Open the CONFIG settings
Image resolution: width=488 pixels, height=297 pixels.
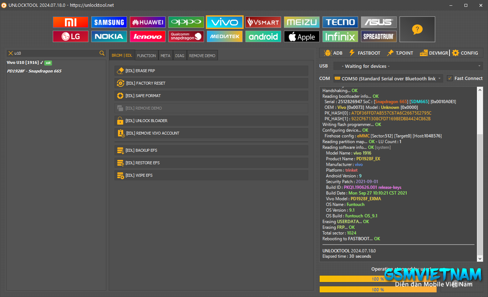(465, 53)
